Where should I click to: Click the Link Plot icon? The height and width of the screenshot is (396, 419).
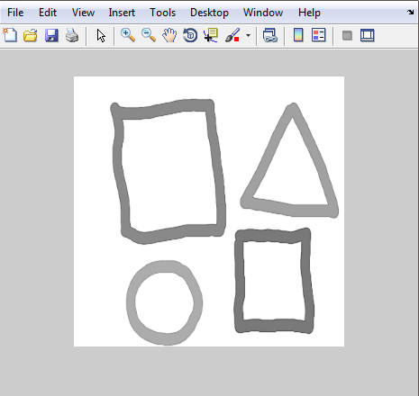(269, 35)
